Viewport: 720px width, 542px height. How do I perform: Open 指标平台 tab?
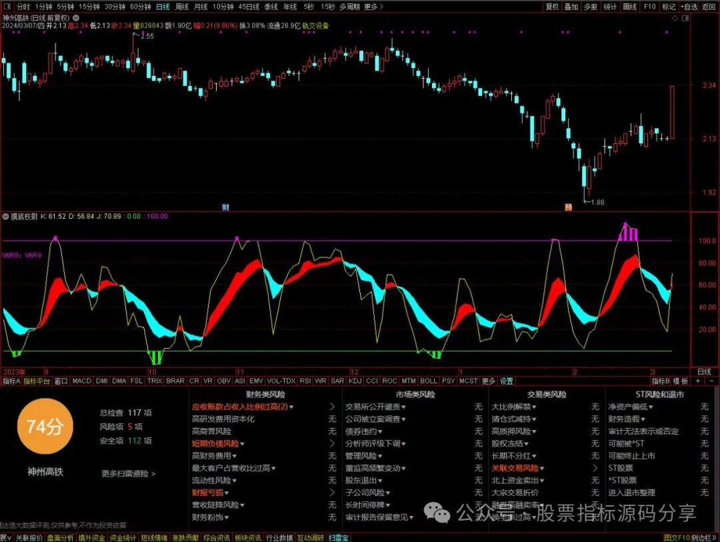click(36, 381)
